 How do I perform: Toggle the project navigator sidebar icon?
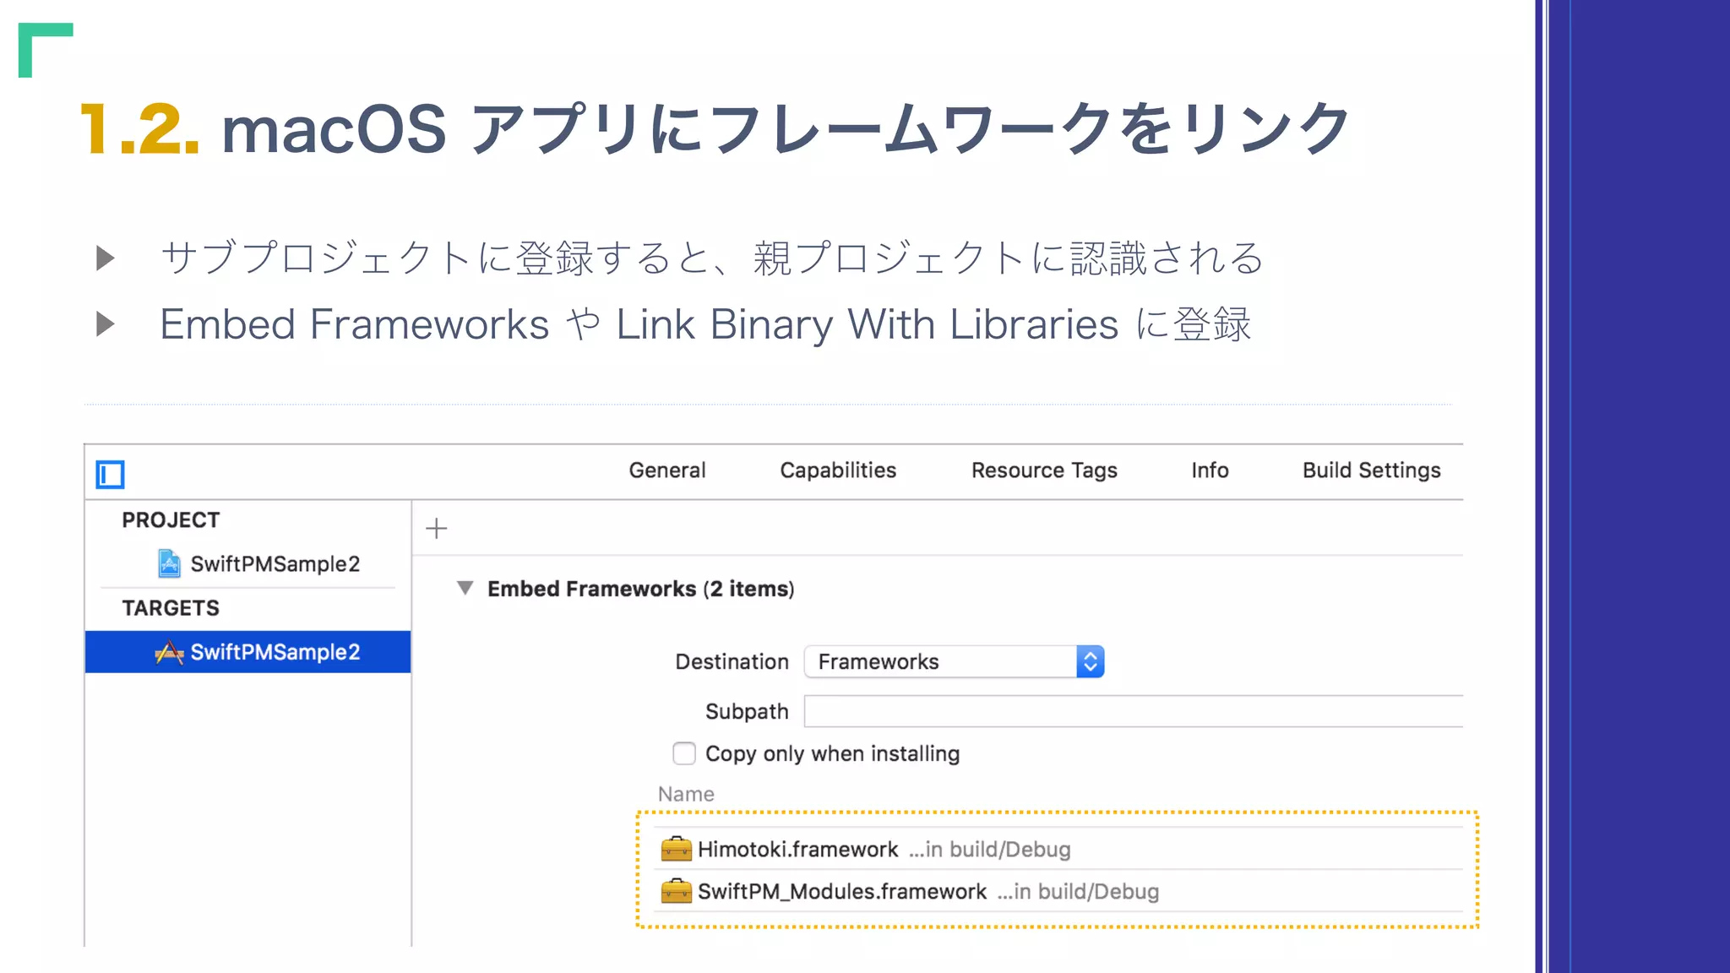pyautogui.click(x=110, y=475)
